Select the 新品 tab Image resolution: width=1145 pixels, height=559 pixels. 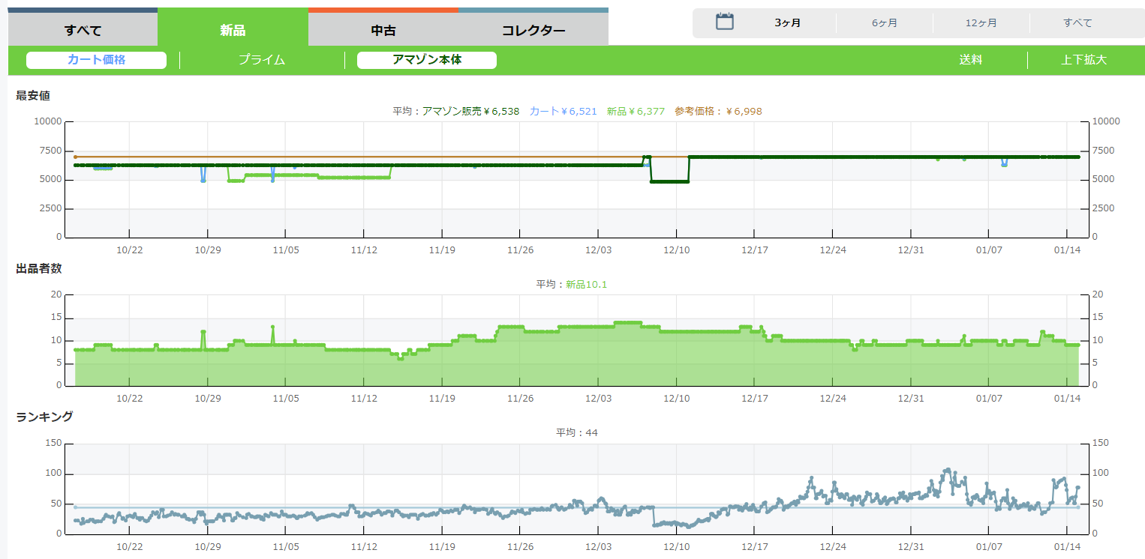coord(233,31)
